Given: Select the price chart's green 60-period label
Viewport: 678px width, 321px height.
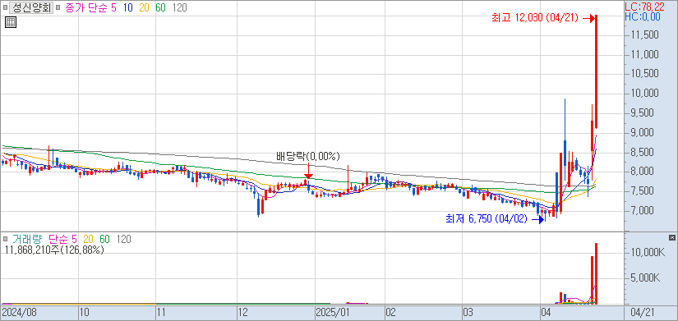Looking at the screenshot, I should (x=160, y=7).
